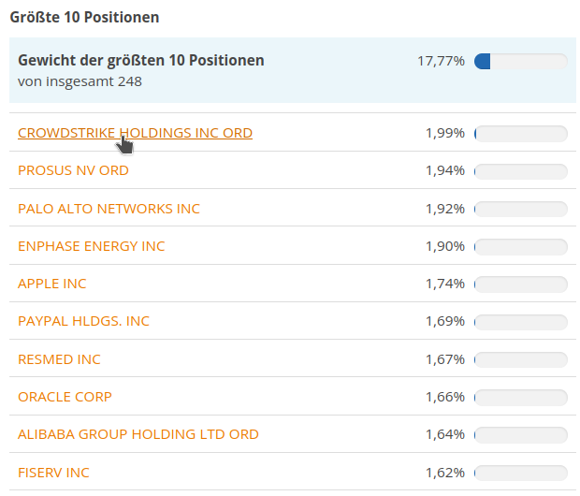The image size is (580, 496).
Task: Click the weight bar for Enphase Energy
Action: tap(520, 246)
